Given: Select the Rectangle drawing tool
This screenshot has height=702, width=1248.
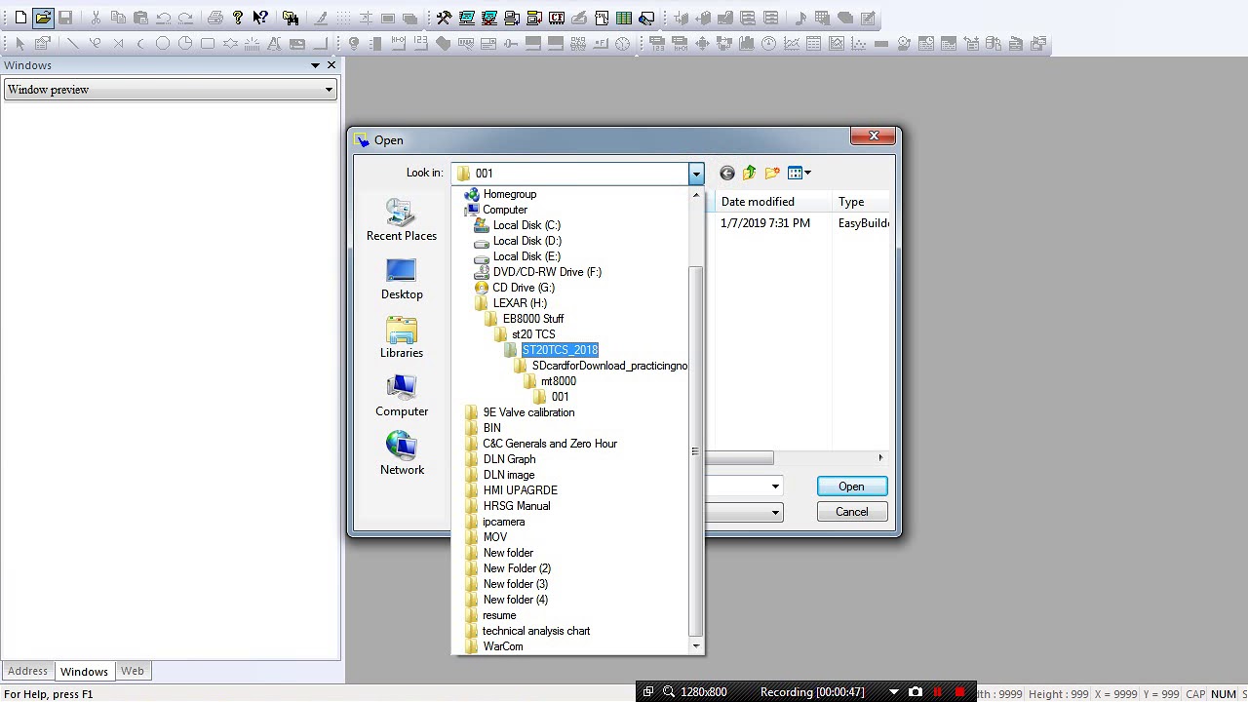Looking at the screenshot, I should click(208, 43).
